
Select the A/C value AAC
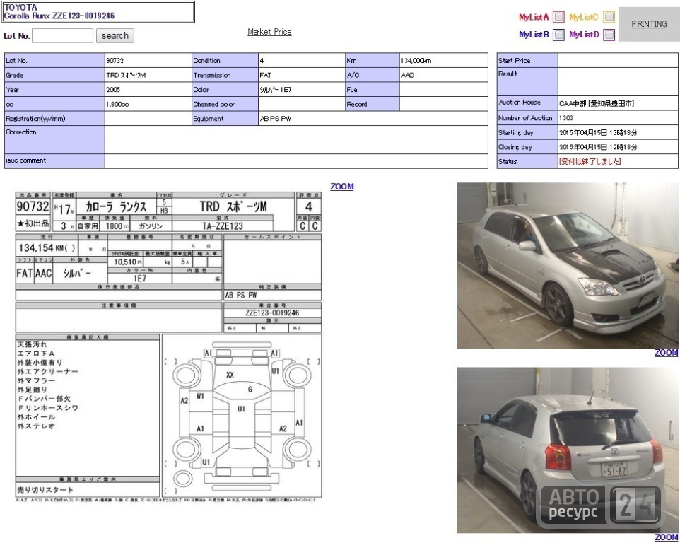click(407, 75)
